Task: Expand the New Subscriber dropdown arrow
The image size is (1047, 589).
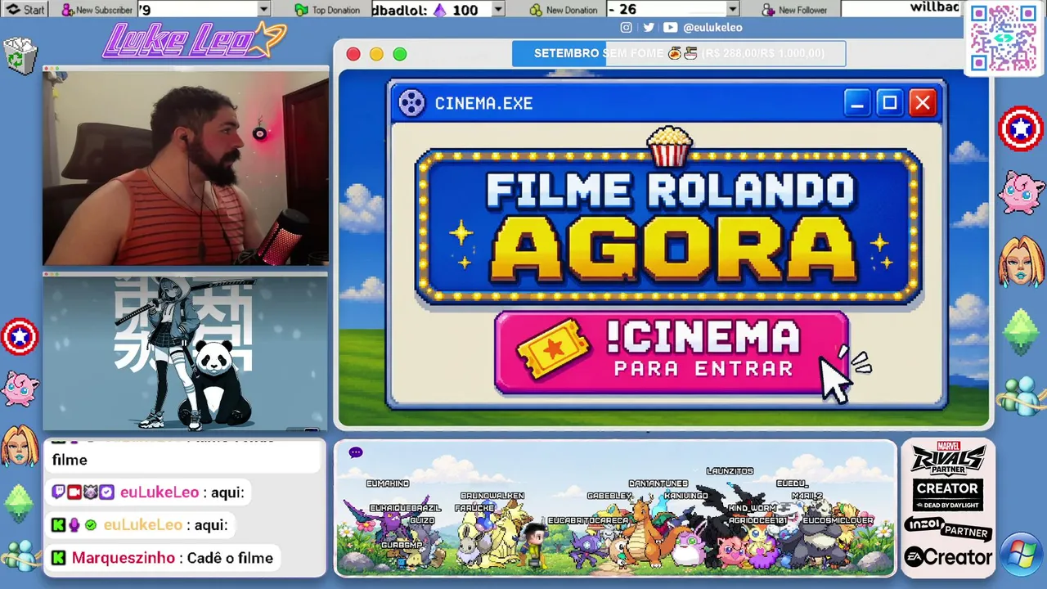Action: 263,10
